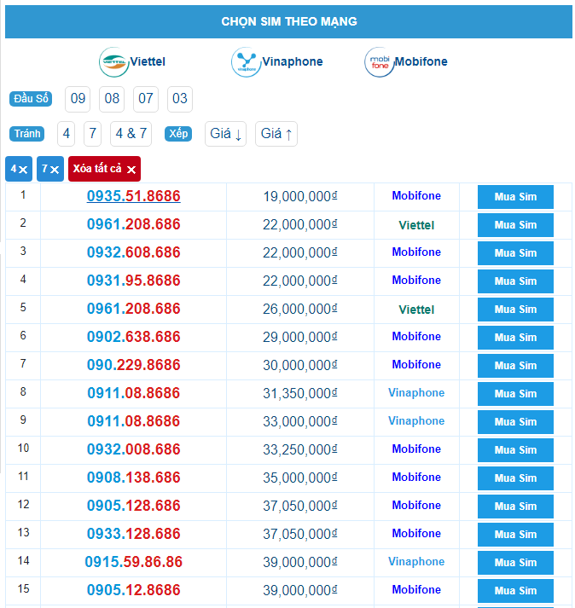Clear all filters with Xóa tất cả

[104, 169]
